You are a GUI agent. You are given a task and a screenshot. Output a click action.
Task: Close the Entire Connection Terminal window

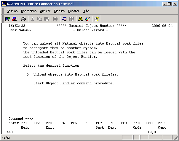pyautogui.click(x=175, y=4)
